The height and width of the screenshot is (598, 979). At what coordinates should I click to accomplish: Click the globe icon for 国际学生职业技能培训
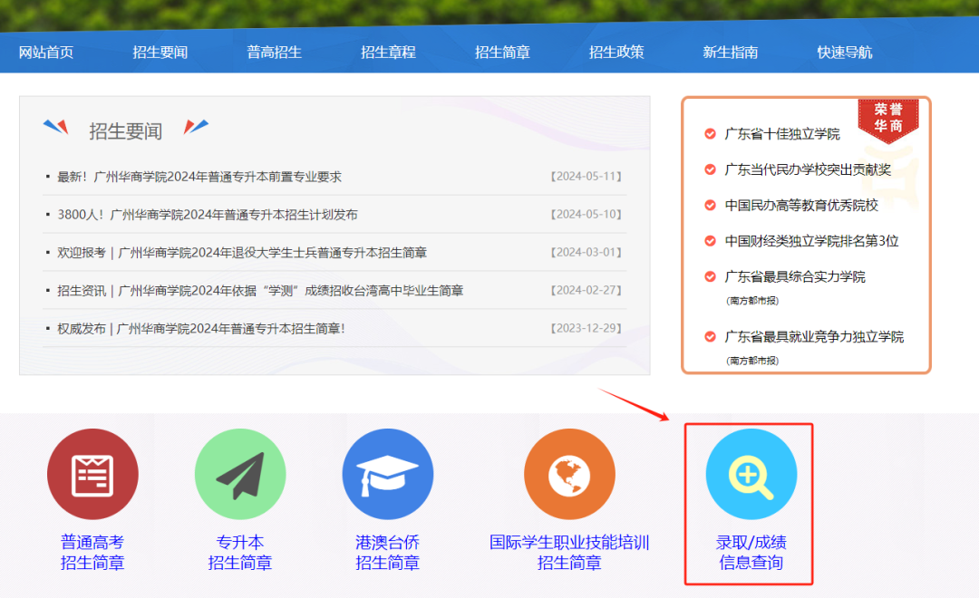pos(569,472)
